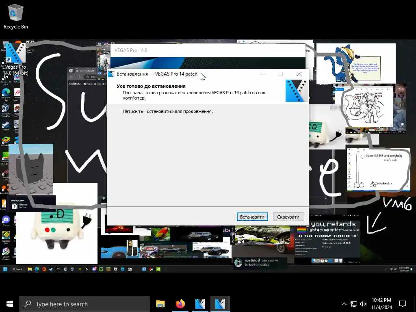Focus the VEGAS Pro 14.0 window behind
The image size is (416, 312).
tap(208, 50)
